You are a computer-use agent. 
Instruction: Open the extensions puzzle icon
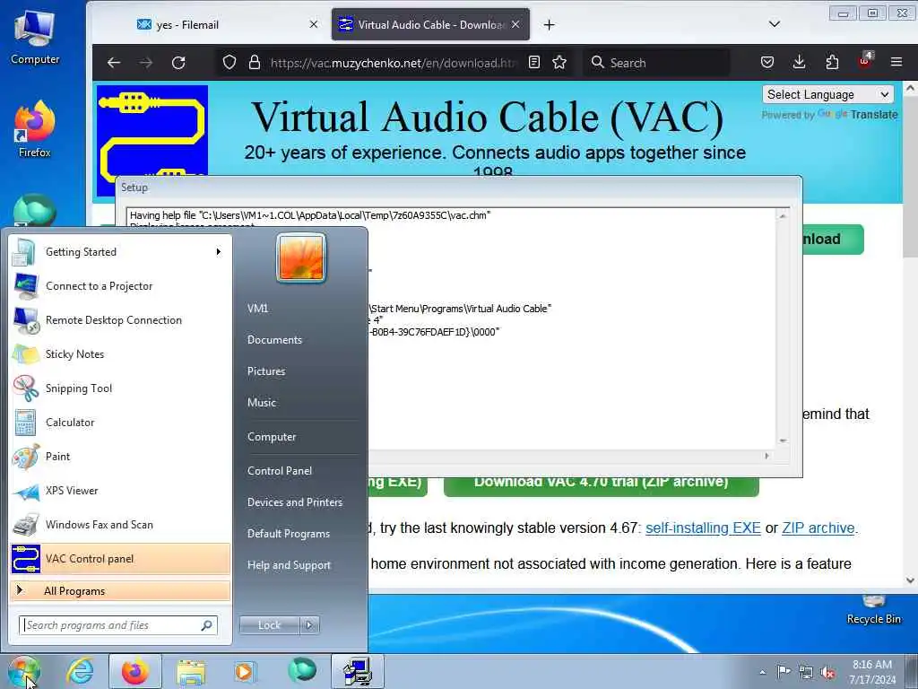coord(832,62)
